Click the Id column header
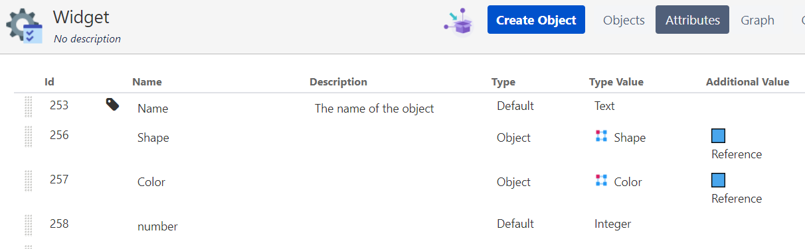The width and height of the screenshot is (805, 249). [x=49, y=82]
